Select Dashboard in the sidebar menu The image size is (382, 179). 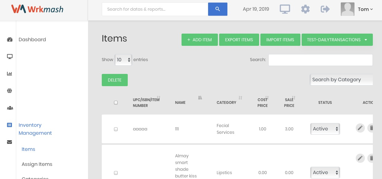point(32,39)
